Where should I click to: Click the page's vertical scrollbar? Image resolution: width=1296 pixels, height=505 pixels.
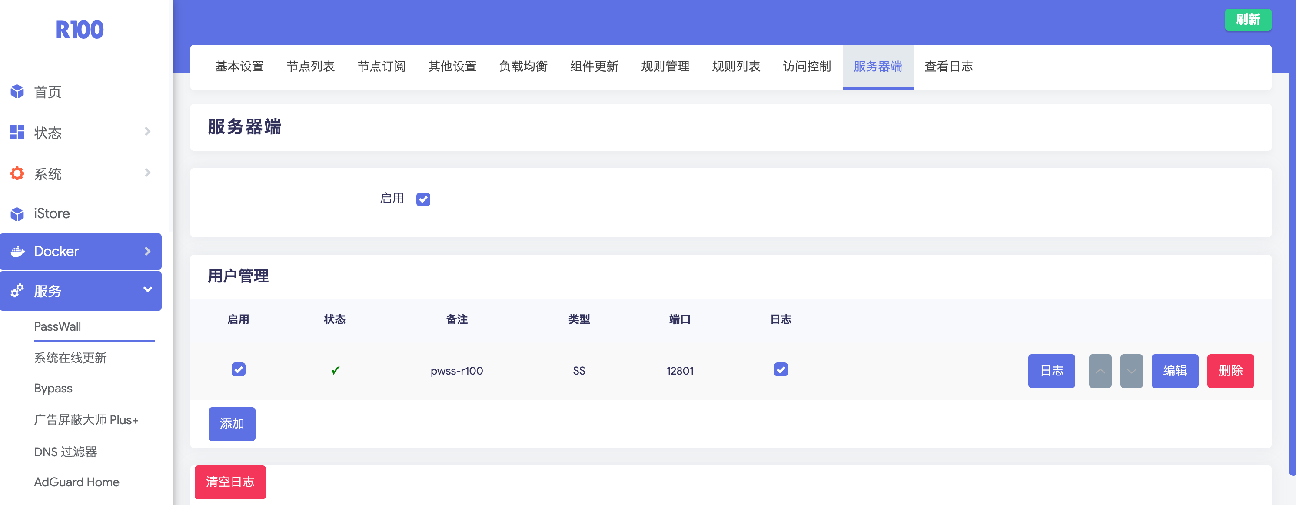[1292, 272]
